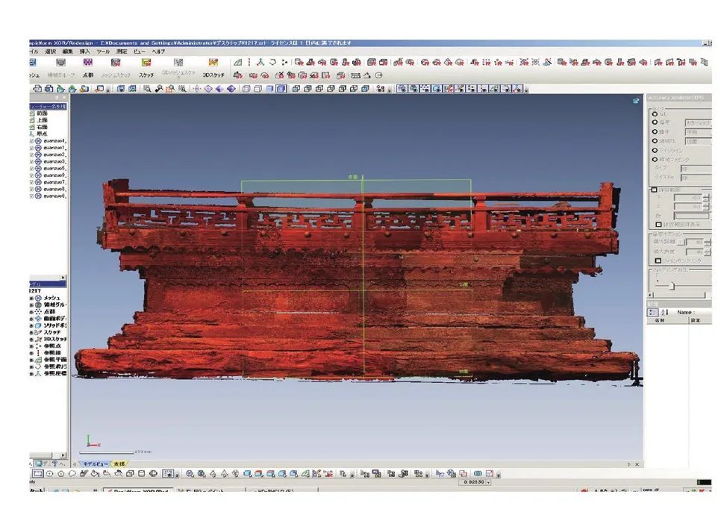Click the right panel horizontal scrollbar
The width and height of the screenshot is (724, 515).
[x=679, y=295]
